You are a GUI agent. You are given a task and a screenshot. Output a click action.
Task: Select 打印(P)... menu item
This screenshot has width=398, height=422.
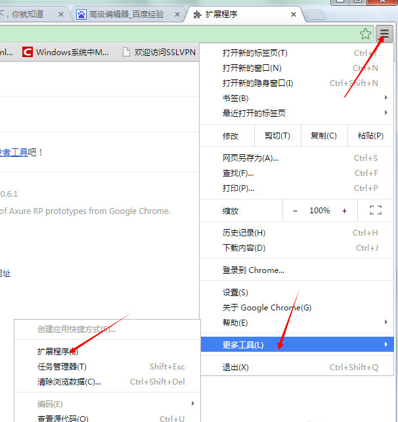point(296,188)
